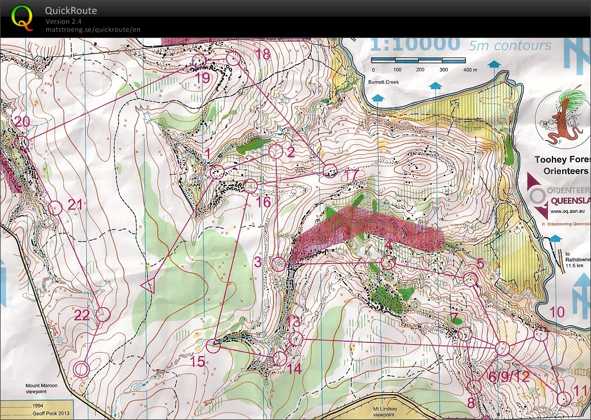The width and height of the screenshot is (591, 420).
Task: Click the Orienteering Queensland compass logo
Action: point(537,196)
